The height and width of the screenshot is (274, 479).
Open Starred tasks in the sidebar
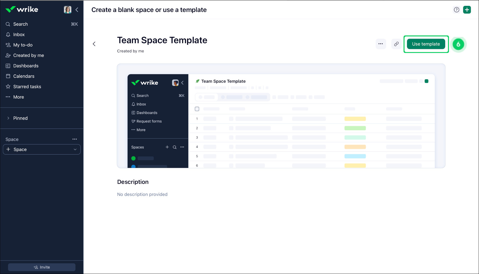(x=27, y=87)
